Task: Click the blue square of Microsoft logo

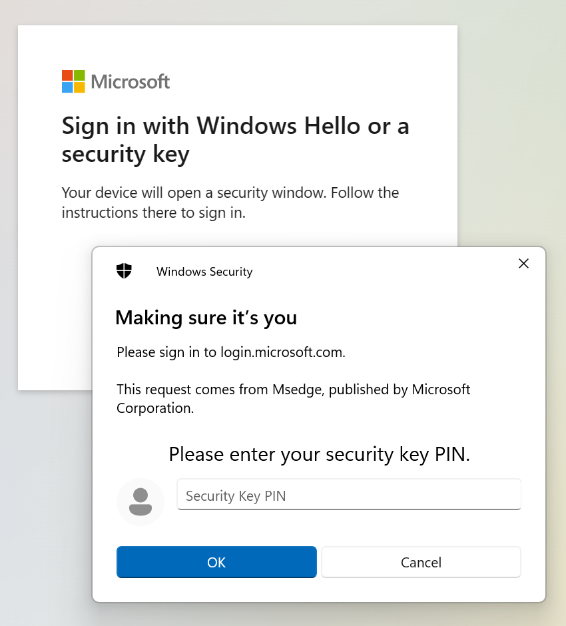Action: [x=67, y=87]
